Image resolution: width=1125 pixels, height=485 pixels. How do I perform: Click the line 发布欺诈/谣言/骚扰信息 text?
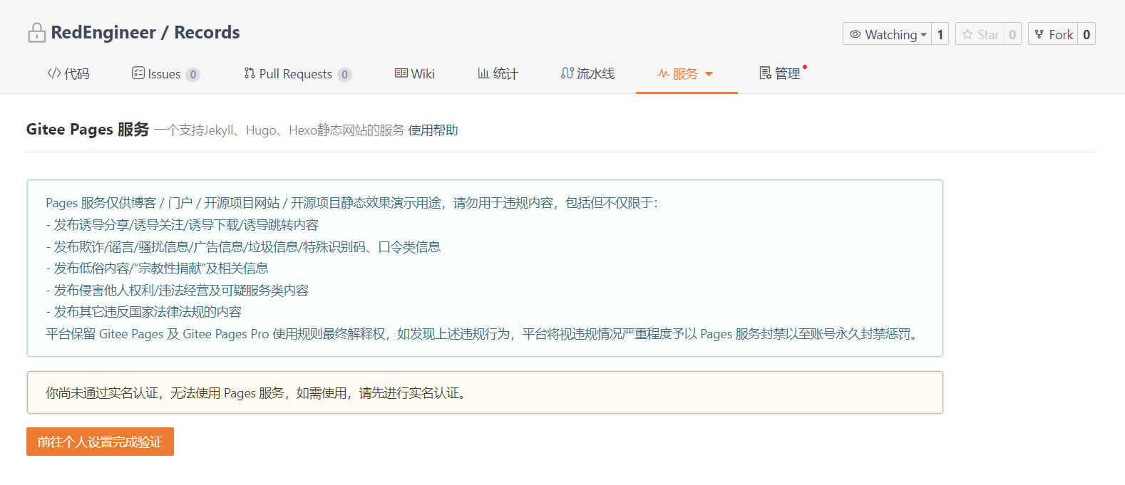pos(243,247)
